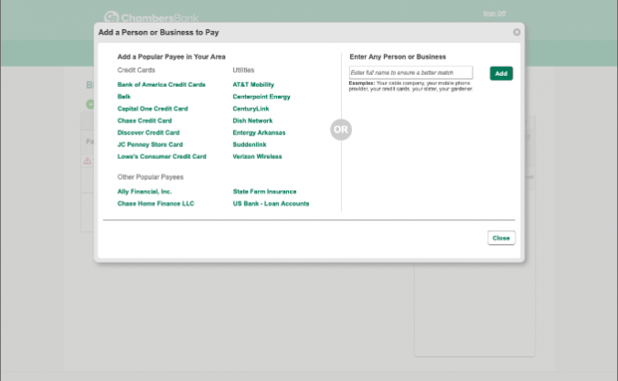Select Entergy Arkansas payee

259,132
